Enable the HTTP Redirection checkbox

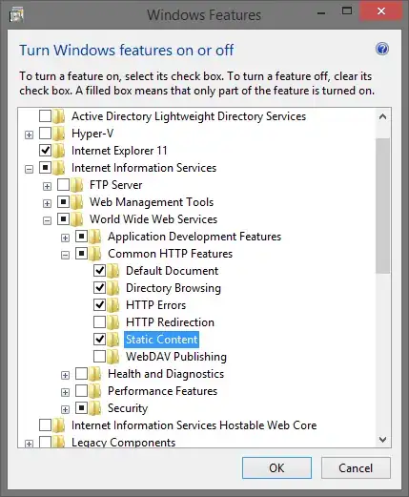pos(99,322)
